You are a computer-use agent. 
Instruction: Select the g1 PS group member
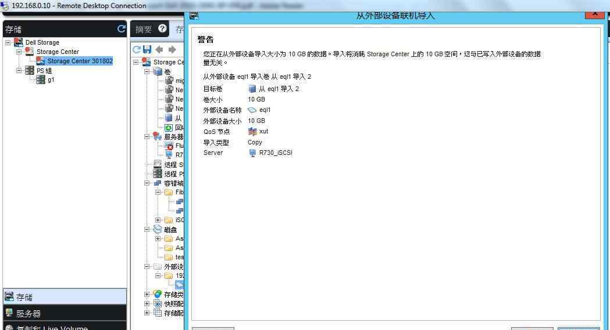pos(51,79)
